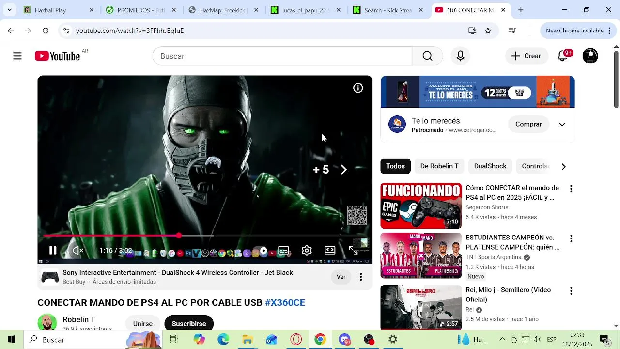Viewport: 620px width, 349px height.
Task: Toggle subtitles/captions in player
Action: (x=283, y=251)
